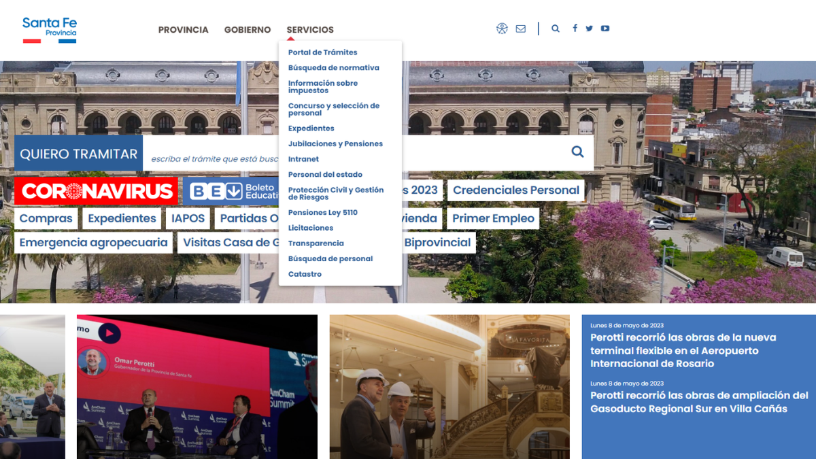Expand the GOBIERNO menu

[x=248, y=30]
